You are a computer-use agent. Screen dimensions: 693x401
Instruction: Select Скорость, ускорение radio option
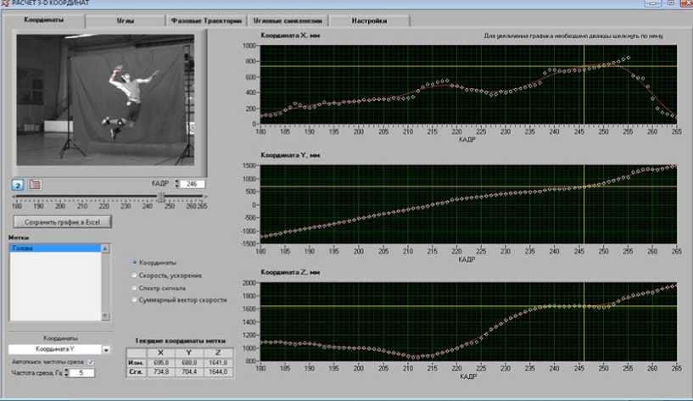[135, 275]
